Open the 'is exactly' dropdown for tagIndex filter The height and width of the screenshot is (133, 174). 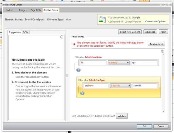click(120, 86)
